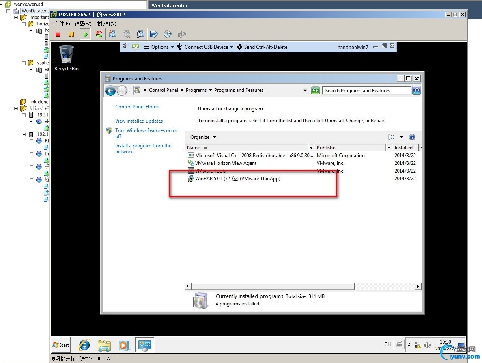482x363 pixels.
Task: Select the Recycle Bin desktop icon
Action: [67, 58]
